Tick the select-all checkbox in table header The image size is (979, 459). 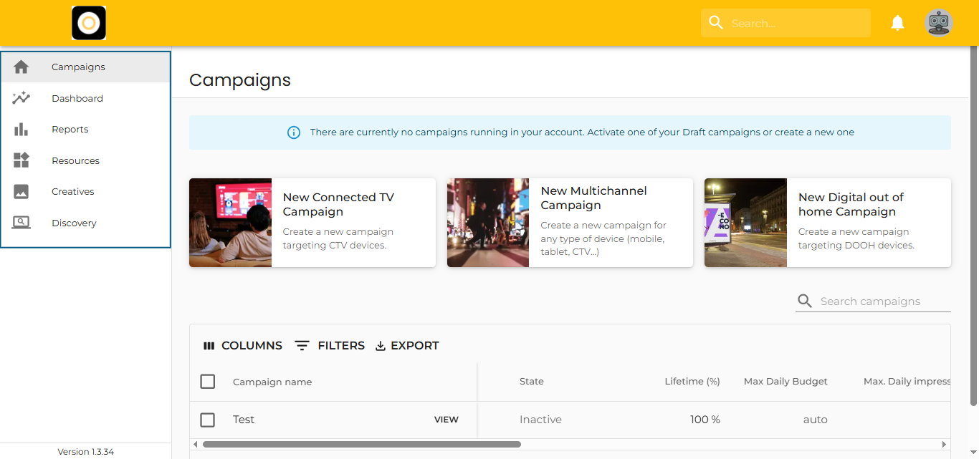pos(208,382)
